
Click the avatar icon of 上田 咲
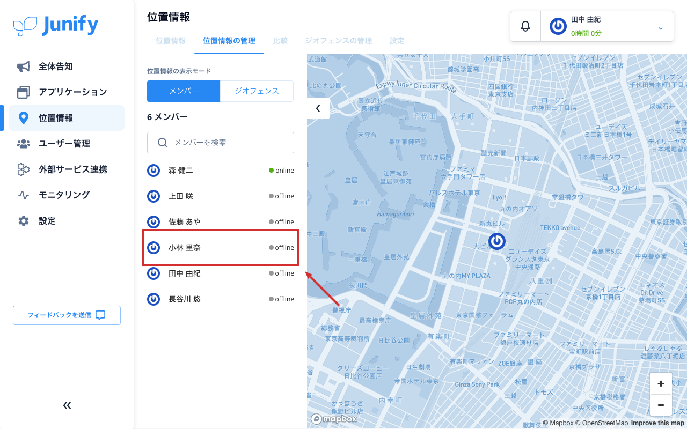pyautogui.click(x=154, y=196)
